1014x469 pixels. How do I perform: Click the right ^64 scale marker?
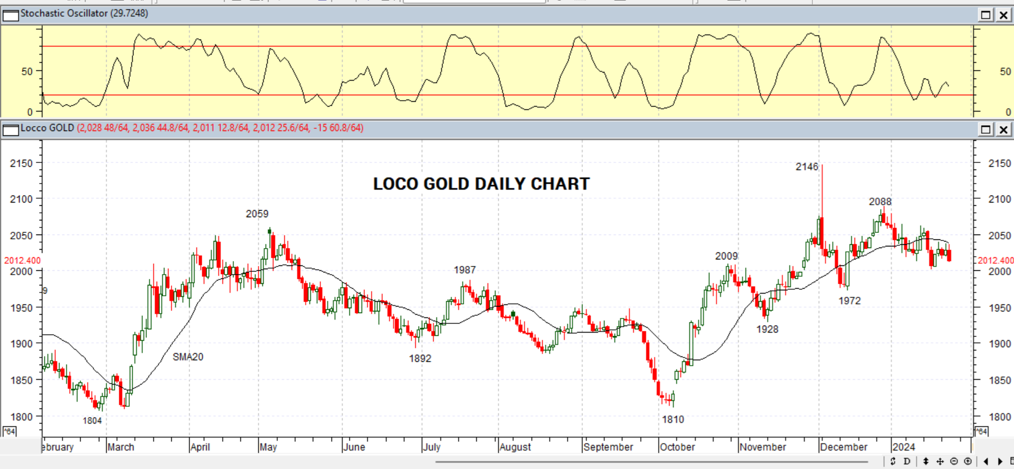pyautogui.click(x=981, y=431)
